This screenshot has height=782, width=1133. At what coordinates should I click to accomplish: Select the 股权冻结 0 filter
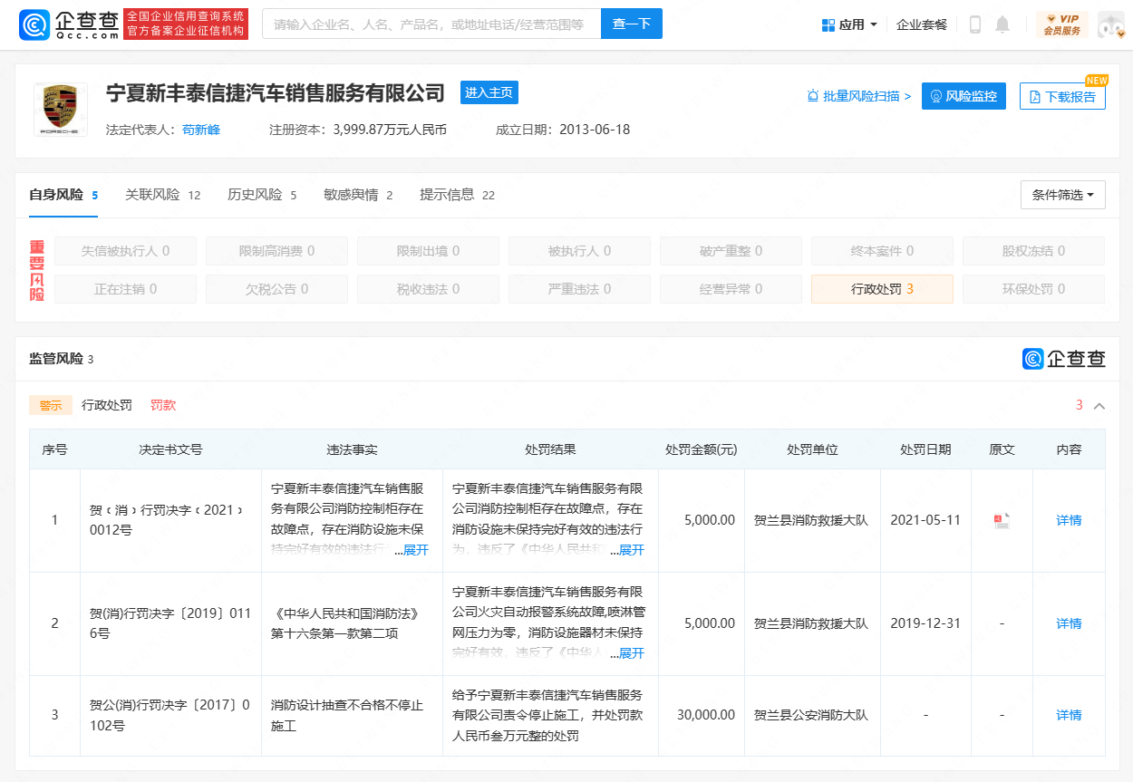point(1033,251)
